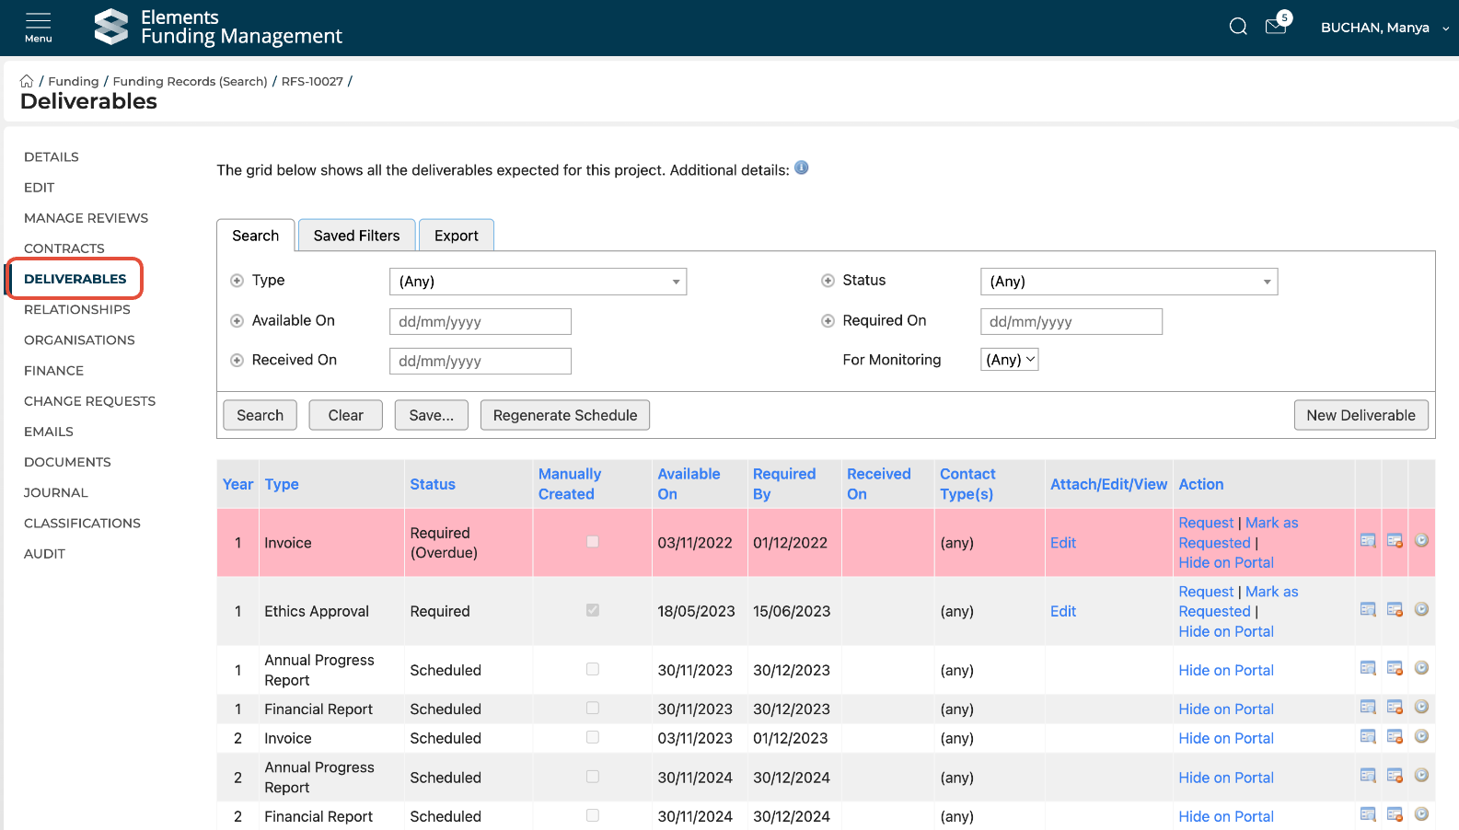Click the search magnifier icon in header
The image size is (1459, 830).
[1238, 27]
